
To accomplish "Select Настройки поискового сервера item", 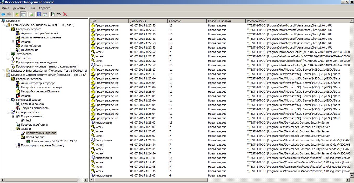I will click(x=42, y=87).
